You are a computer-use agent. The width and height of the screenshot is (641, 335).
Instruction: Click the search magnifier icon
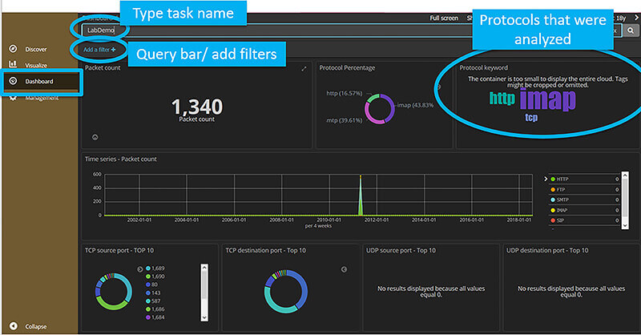tap(630, 30)
